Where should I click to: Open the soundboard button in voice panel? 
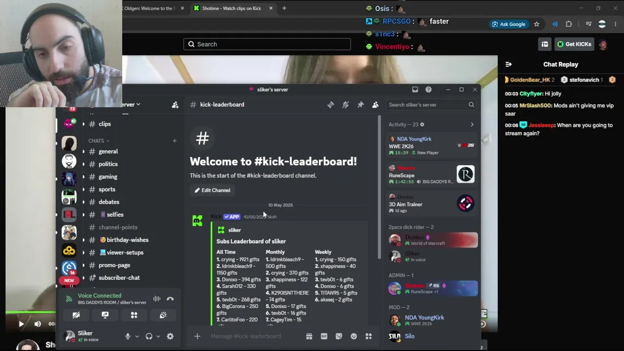pyautogui.click(x=163, y=315)
